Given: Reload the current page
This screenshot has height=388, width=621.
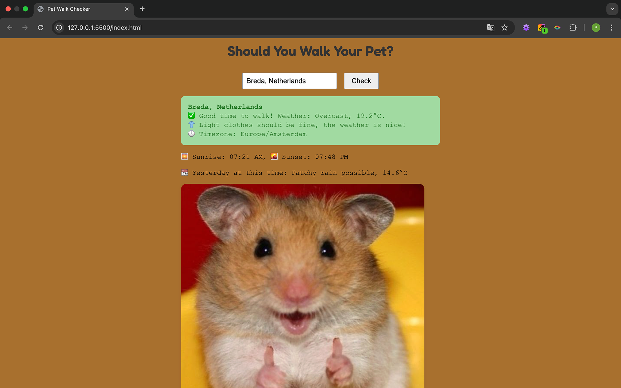Looking at the screenshot, I should coord(40,28).
